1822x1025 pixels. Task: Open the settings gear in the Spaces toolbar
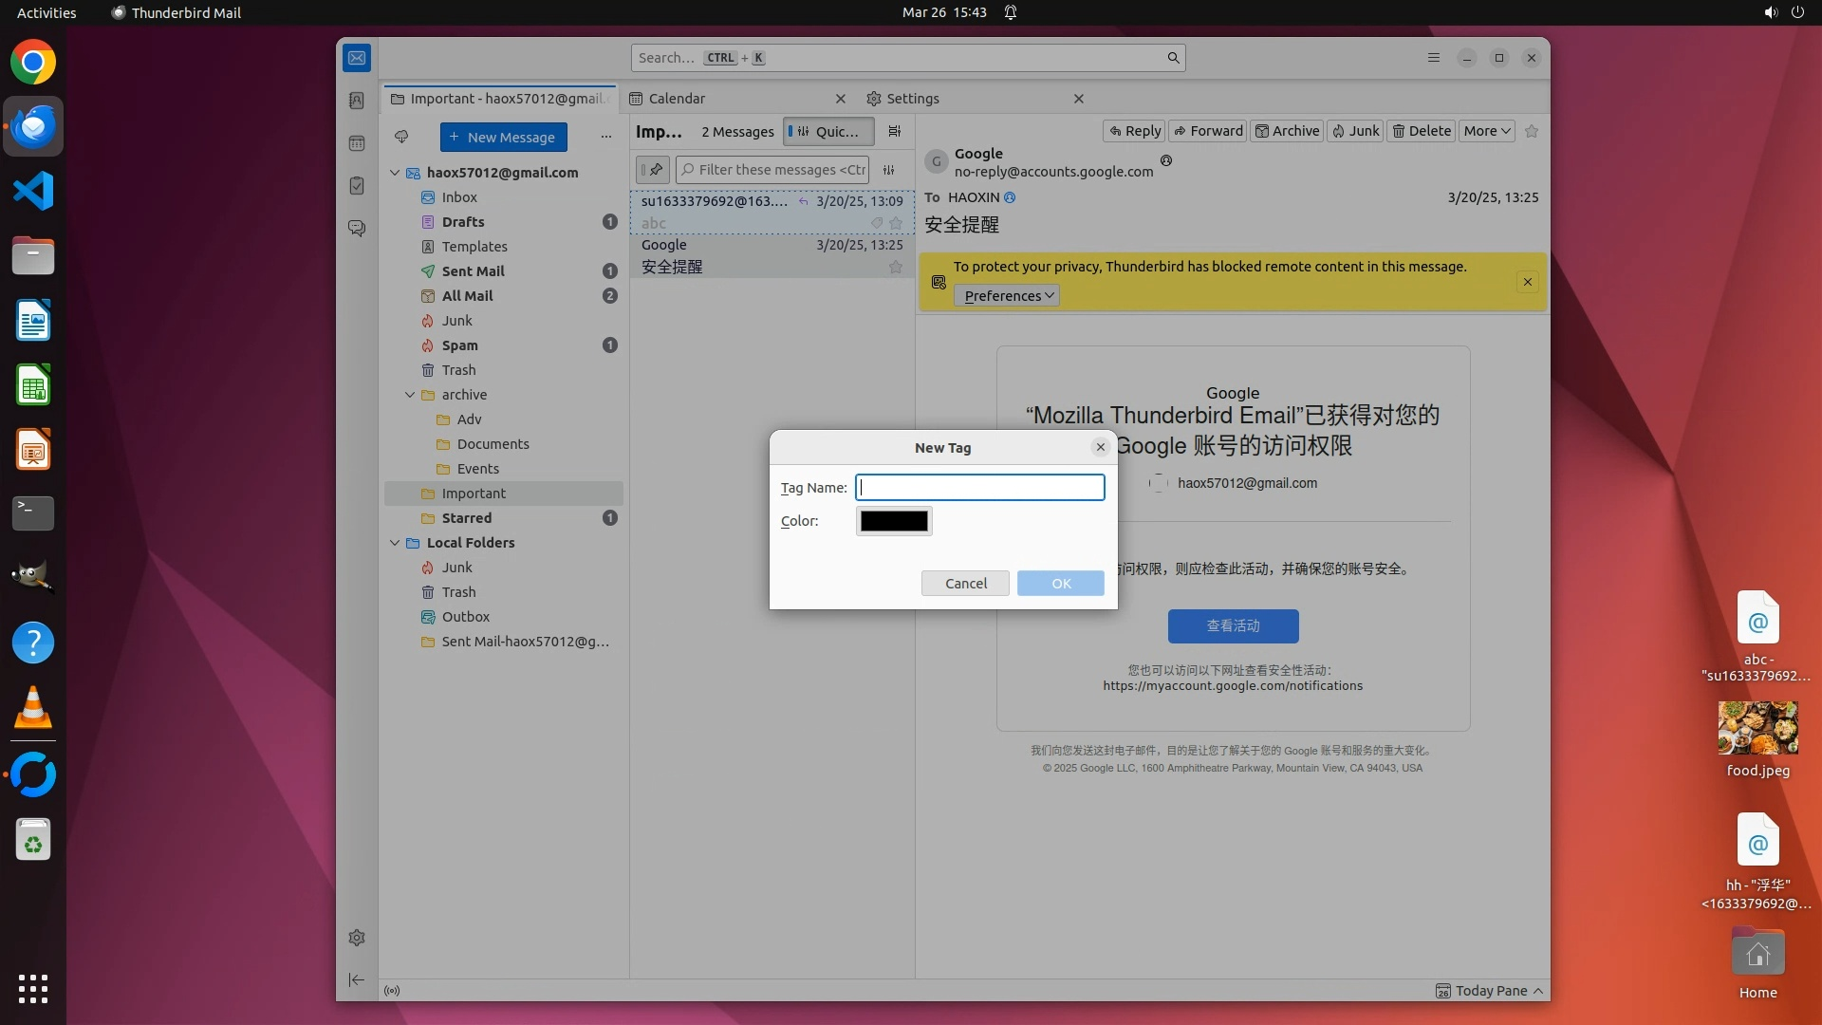(x=357, y=938)
